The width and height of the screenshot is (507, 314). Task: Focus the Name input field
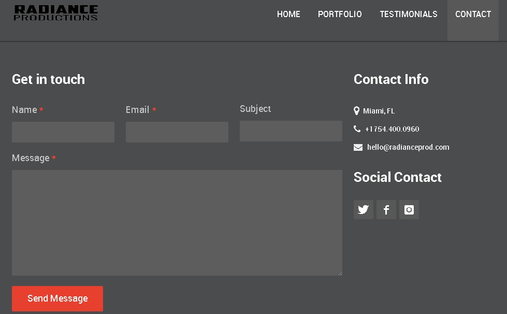click(x=63, y=132)
